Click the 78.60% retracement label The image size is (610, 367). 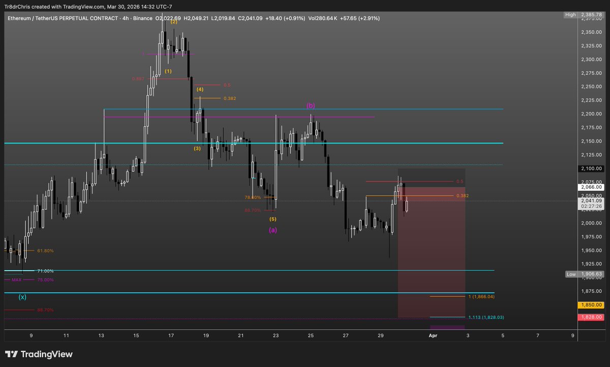253,197
